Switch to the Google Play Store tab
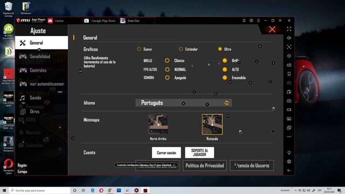The height and width of the screenshot is (194, 345). click(x=100, y=20)
